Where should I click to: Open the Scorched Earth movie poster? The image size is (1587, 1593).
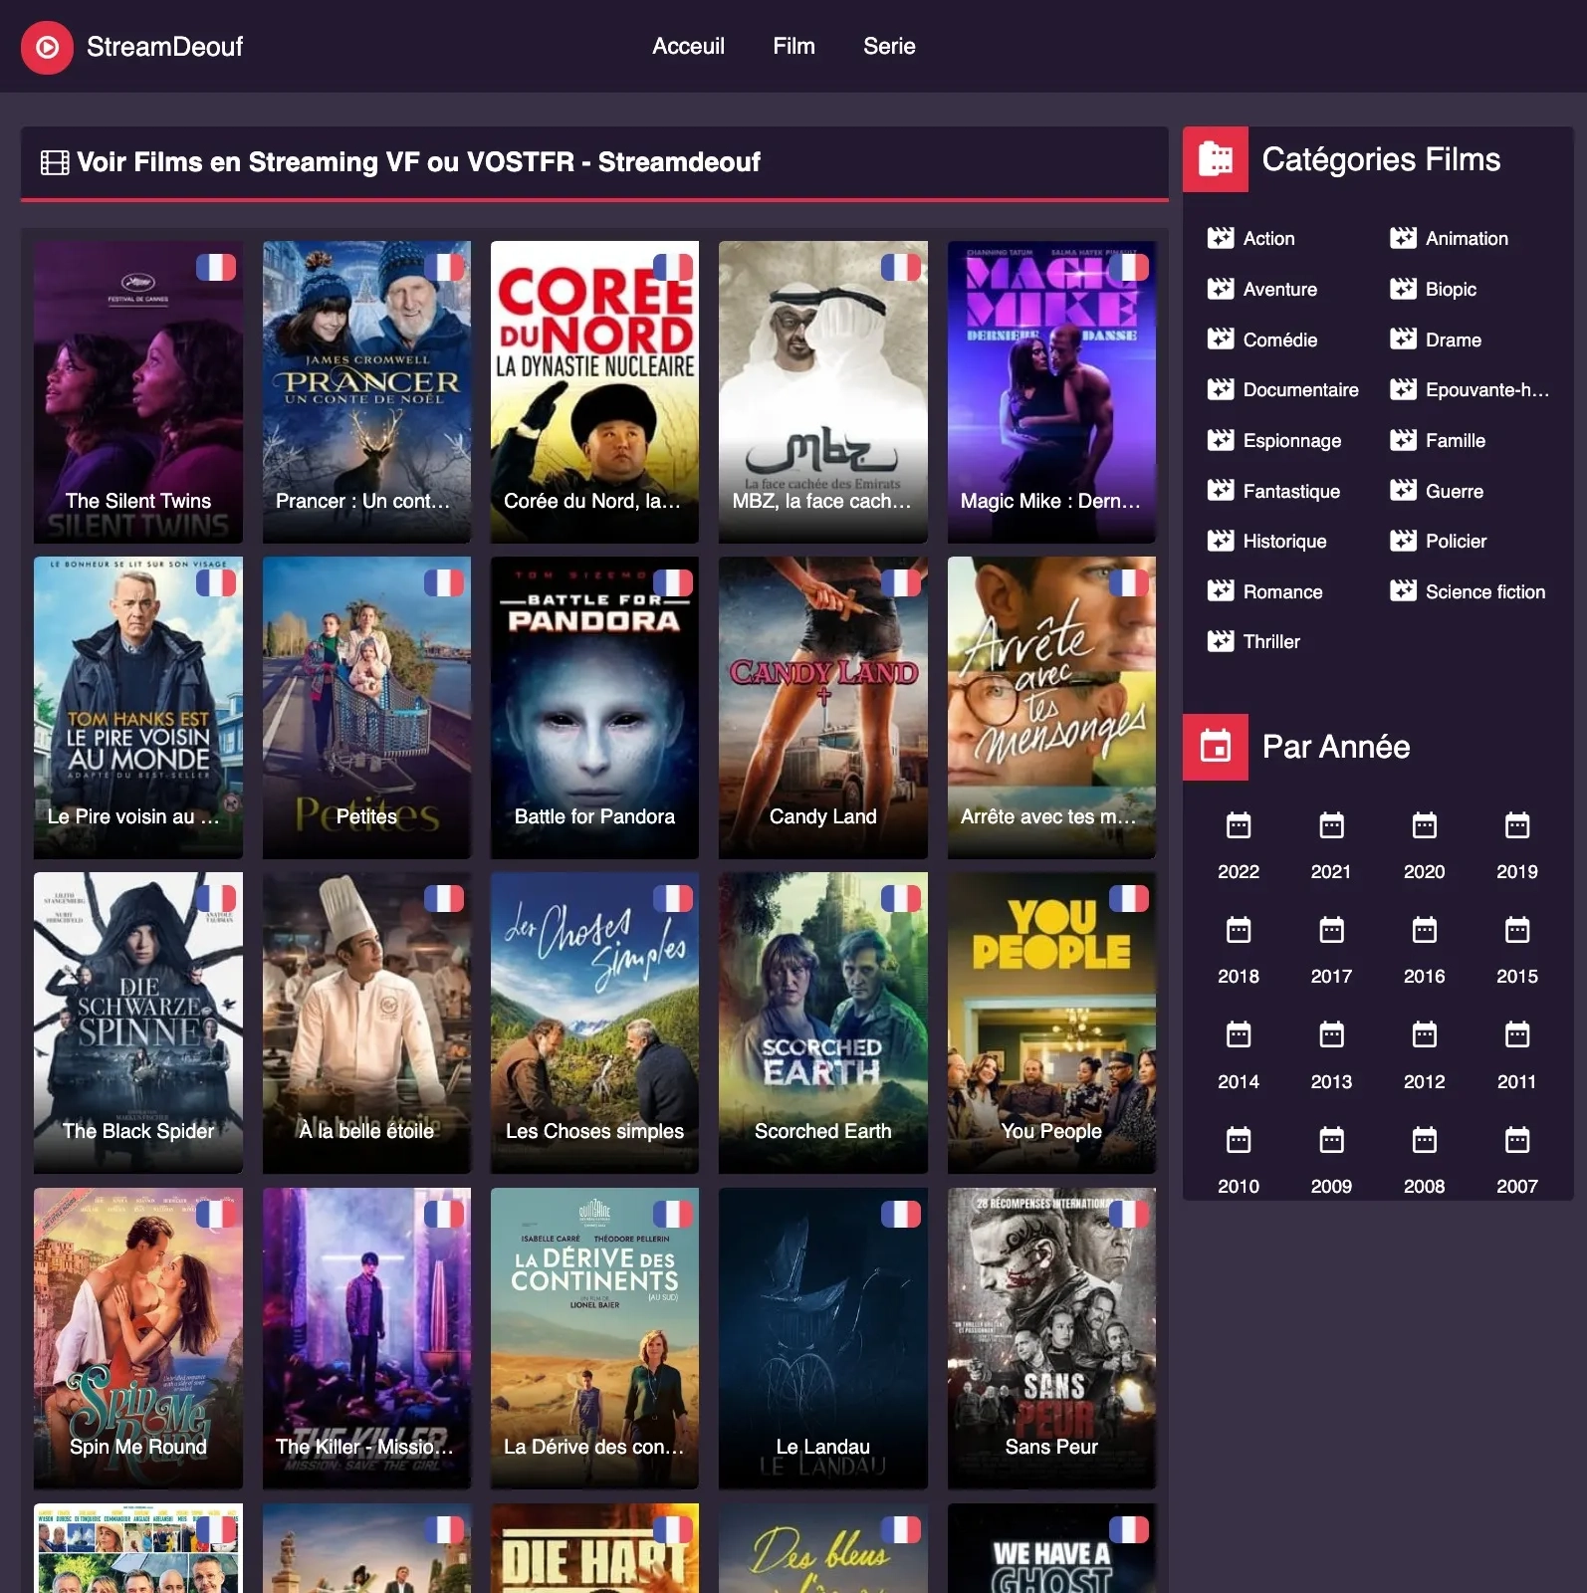(823, 1023)
